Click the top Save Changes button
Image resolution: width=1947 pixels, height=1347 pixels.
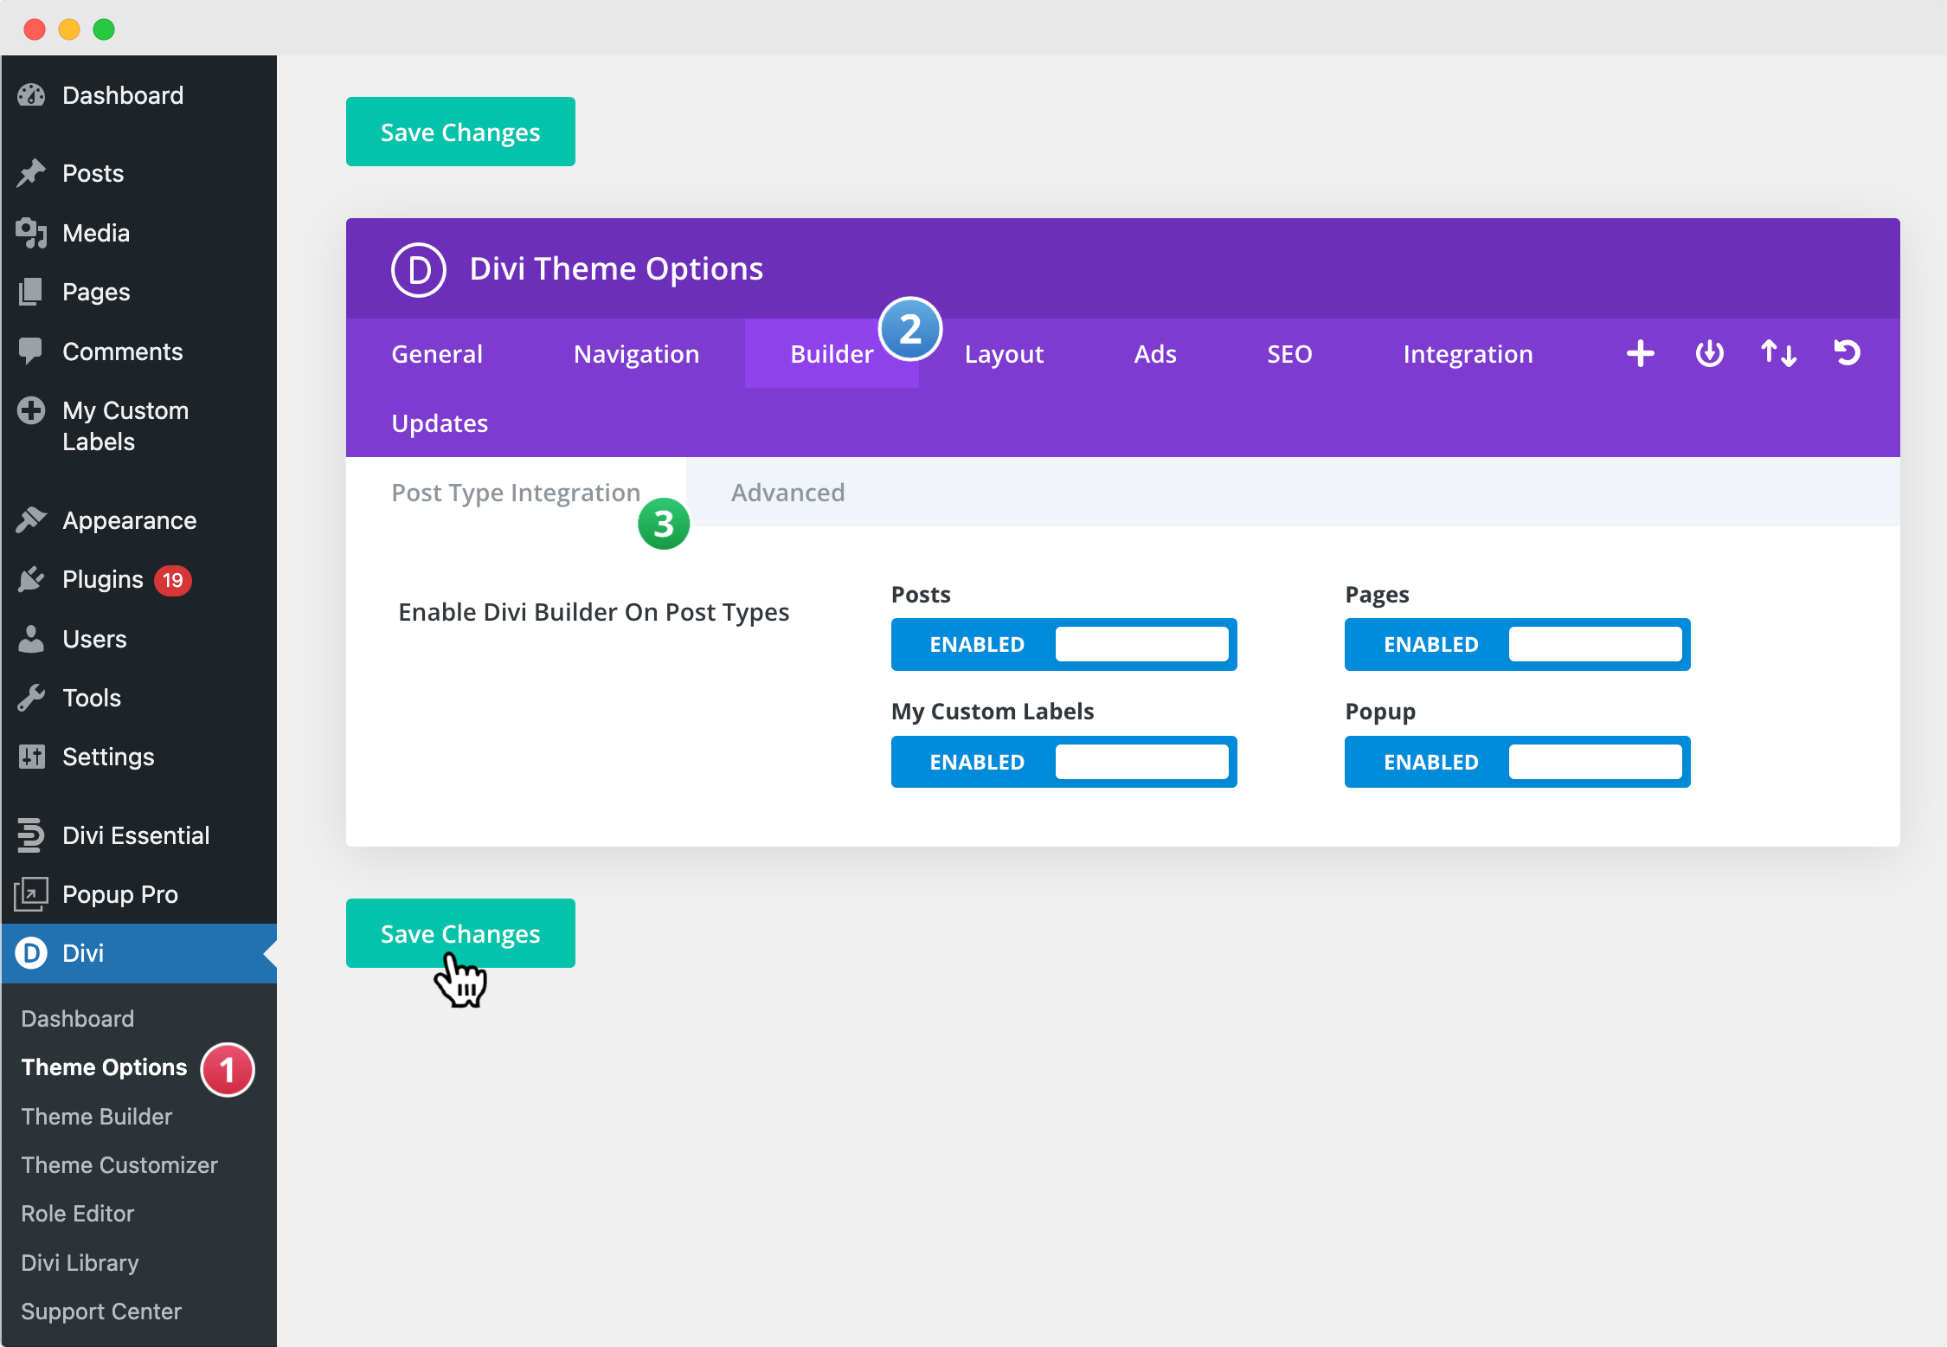[x=460, y=132]
